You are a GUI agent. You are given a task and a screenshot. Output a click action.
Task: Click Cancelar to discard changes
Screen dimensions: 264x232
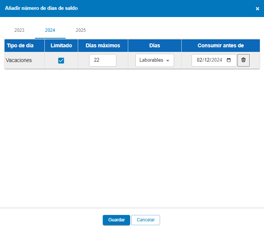[146, 220]
